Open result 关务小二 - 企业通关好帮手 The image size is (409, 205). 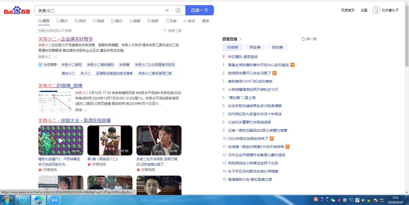pos(66,39)
